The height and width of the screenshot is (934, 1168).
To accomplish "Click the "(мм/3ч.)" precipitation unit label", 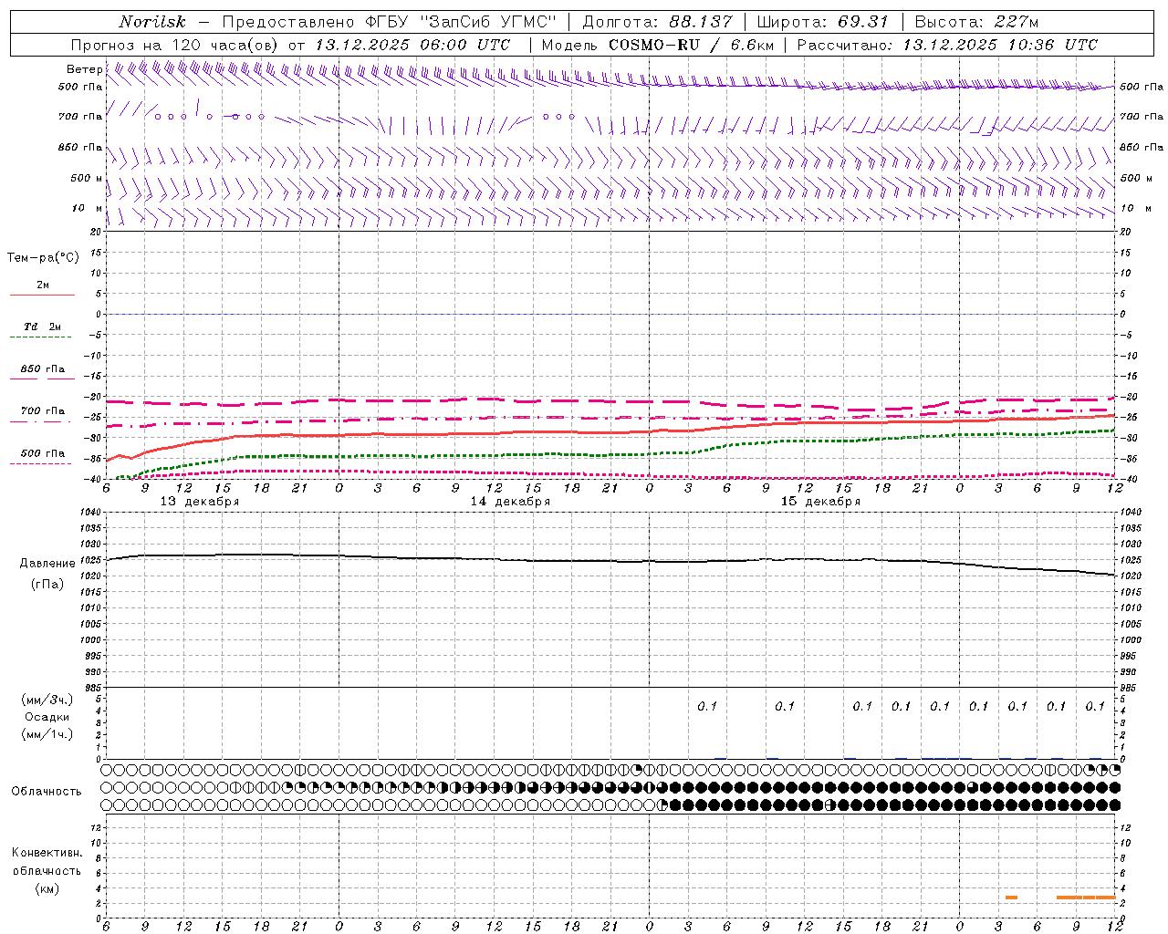I will pos(47,700).
